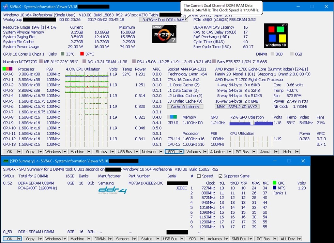Click the SPD Summary window title icon
This screenshot has height=243, width=334.
click(6, 161)
